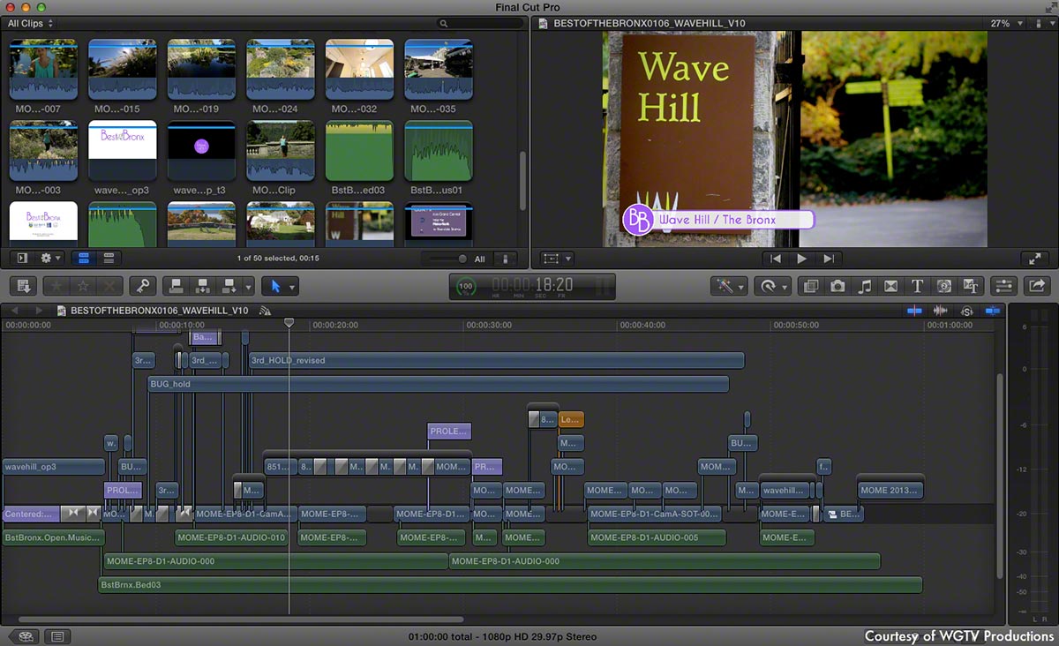Open the append edit options arrow
Viewport: 1059px width, 646px height.
point(248,286)
